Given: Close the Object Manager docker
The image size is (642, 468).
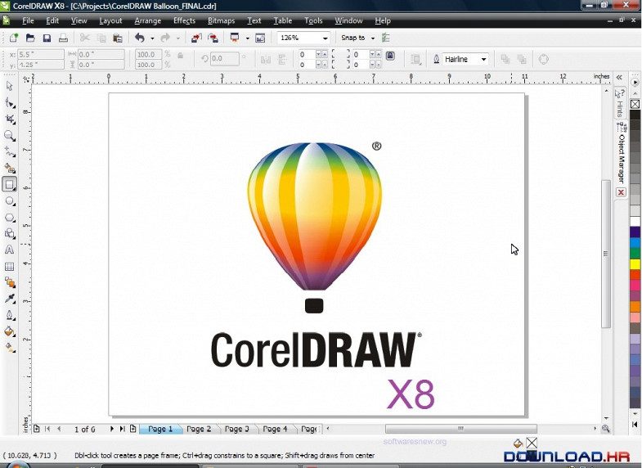Looking at the screenshot, I should click(621, 192).
